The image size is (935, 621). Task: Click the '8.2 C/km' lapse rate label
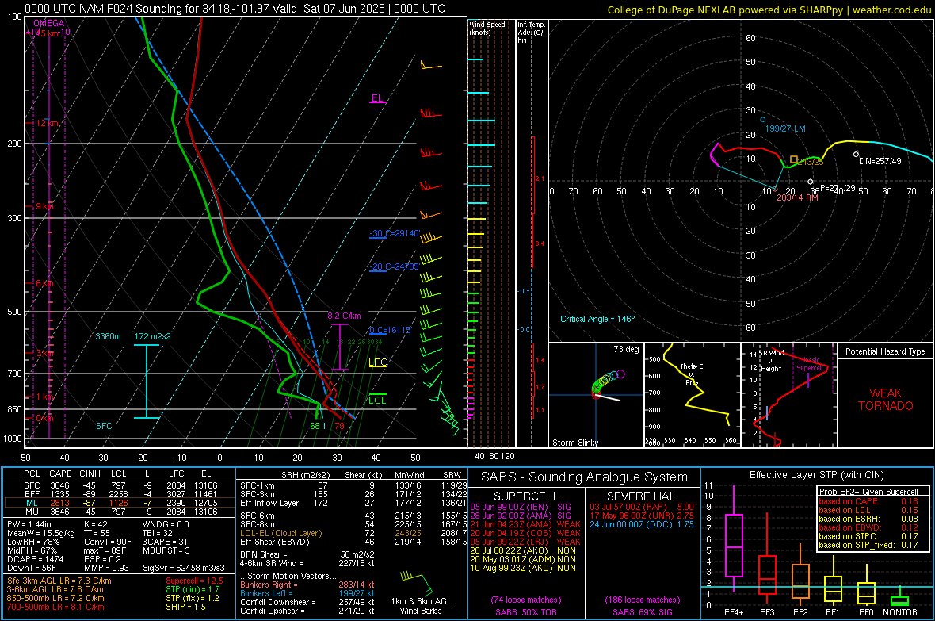tap(344, 316)
